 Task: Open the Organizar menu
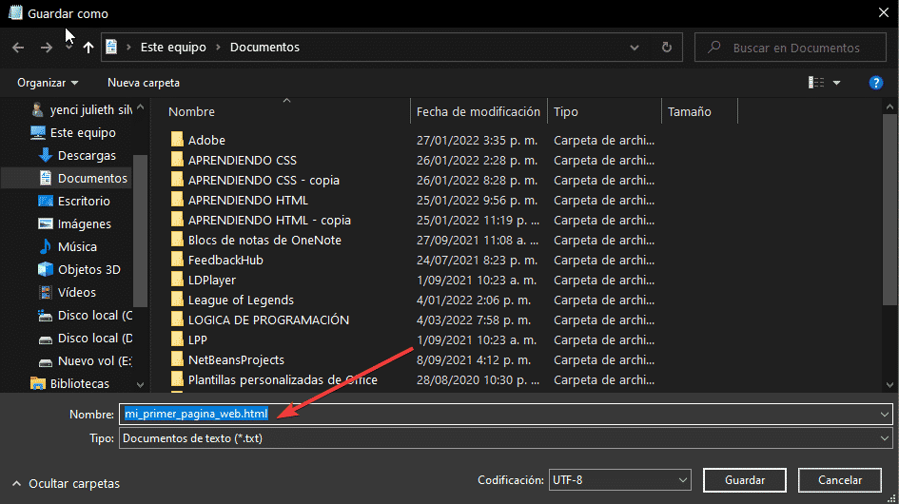(48, 83)
